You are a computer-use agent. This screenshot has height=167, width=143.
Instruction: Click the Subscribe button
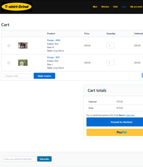point(44,159)
